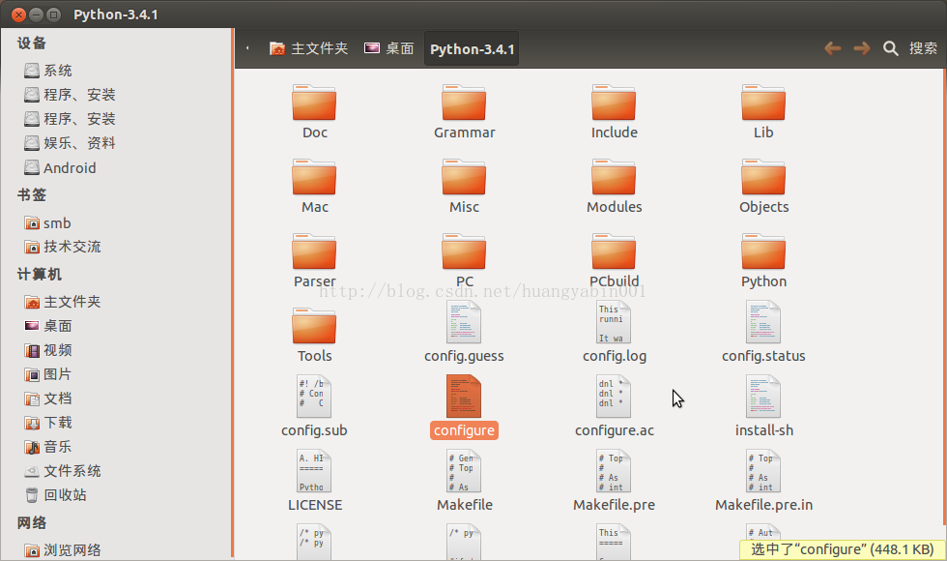947x561 pixels.
Task: Click the PC folder icon
Action: (x=464, y=251)
